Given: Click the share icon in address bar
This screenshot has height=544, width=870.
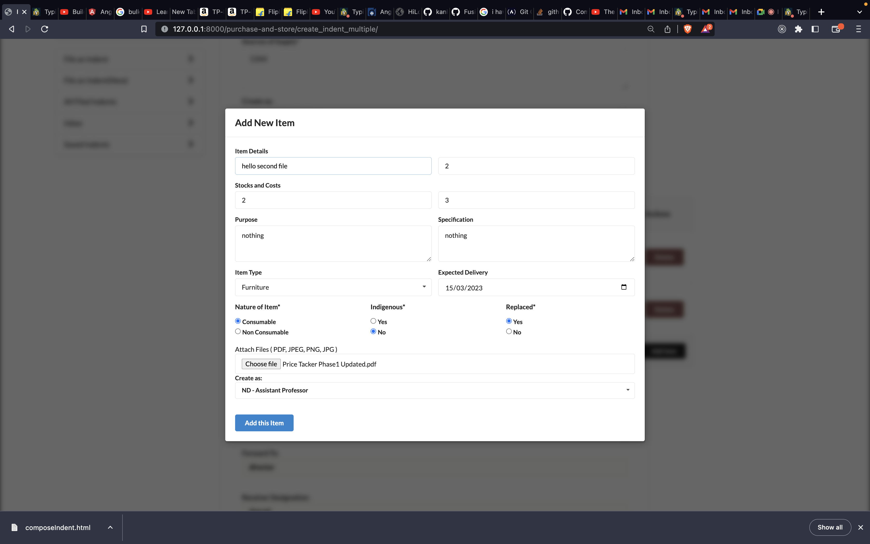Looking at the screenshot, I should click(x=667, y=29).
